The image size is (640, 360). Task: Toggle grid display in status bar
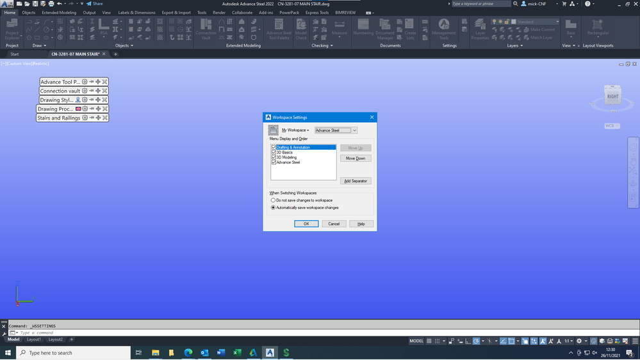coord(429,341)
